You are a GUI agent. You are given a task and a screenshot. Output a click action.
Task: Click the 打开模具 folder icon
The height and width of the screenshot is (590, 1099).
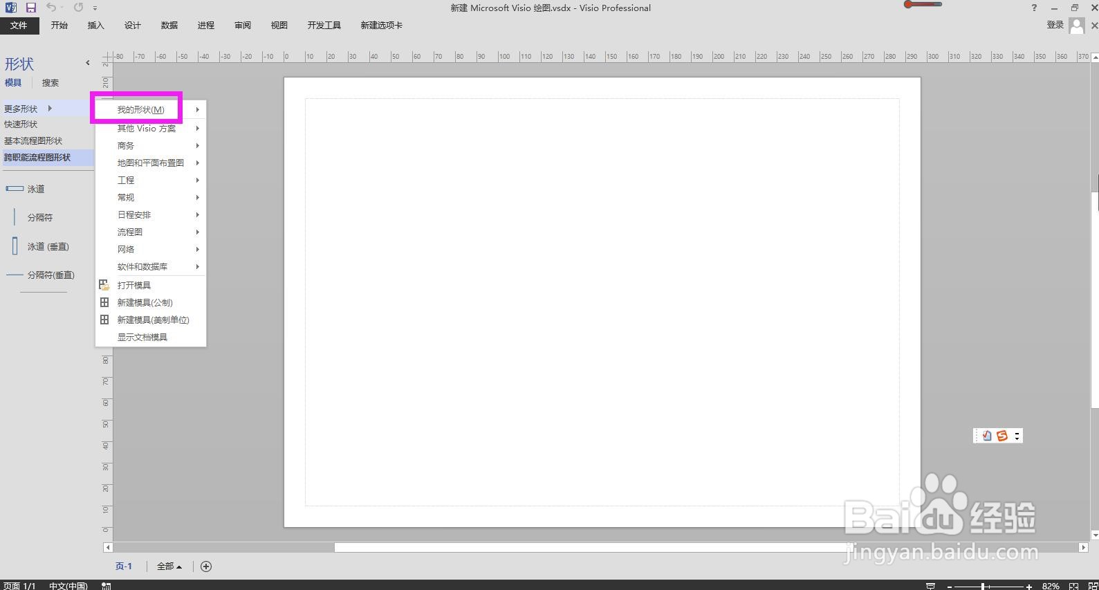coord(104,285)
